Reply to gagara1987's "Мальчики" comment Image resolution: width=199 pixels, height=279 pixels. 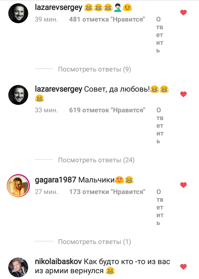160,207
